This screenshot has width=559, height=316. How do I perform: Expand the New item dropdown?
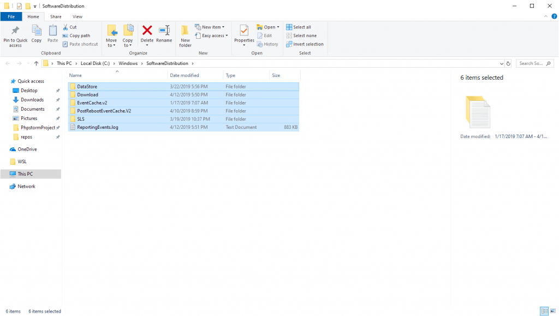pos(210,27)
